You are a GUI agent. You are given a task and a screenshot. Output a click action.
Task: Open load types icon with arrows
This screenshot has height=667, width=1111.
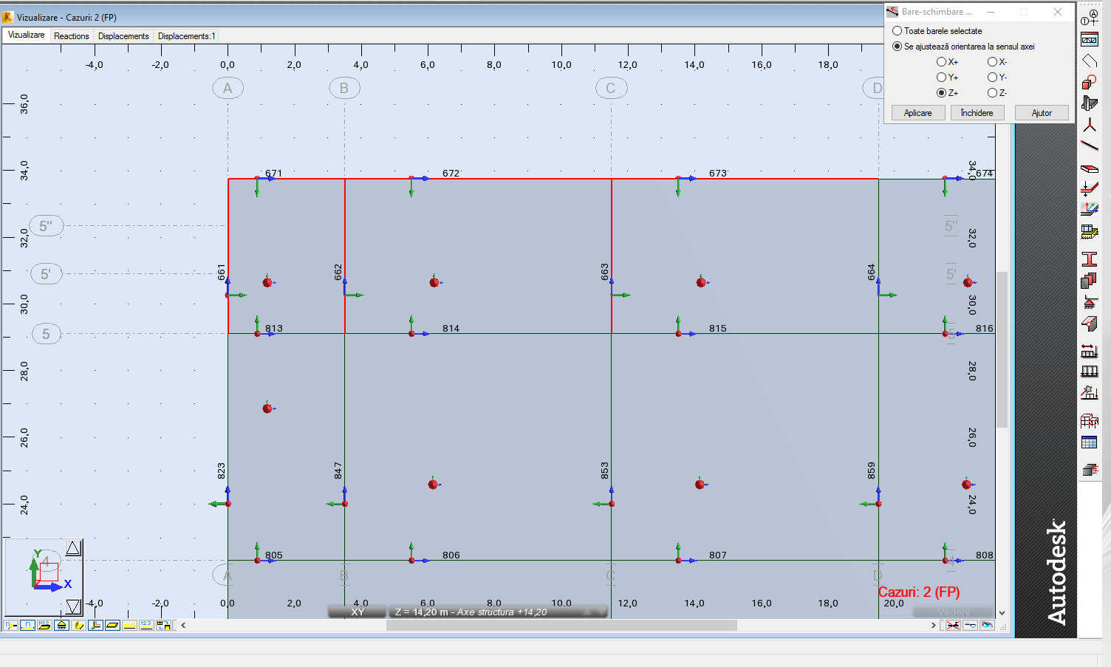click(x=1090, y=350)
